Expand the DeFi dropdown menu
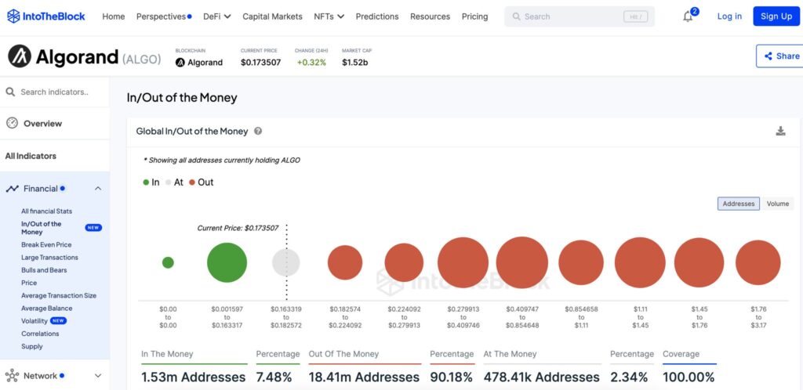This screenshot has height=390, width=803. (x=216, y=16)
